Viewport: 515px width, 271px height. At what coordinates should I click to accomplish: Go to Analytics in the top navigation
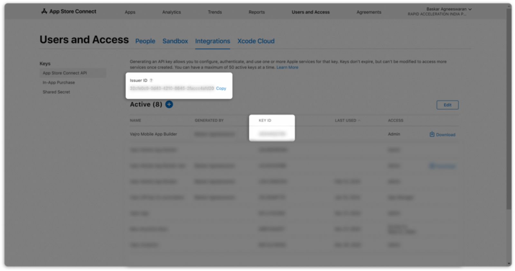pyautogui.click(x=172, y=12)
